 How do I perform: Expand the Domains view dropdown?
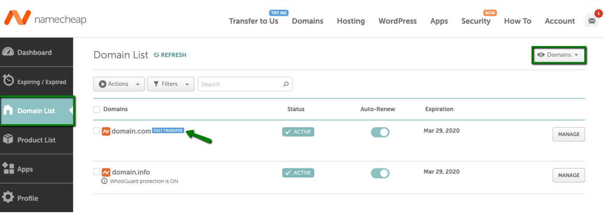click(x=559, y=55)
